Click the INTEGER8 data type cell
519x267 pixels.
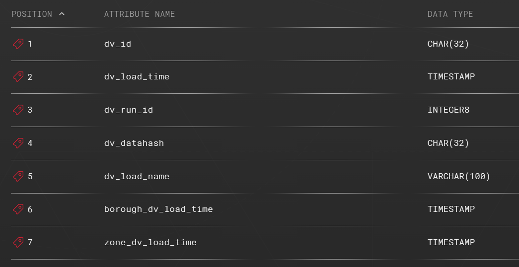(448, 110)
